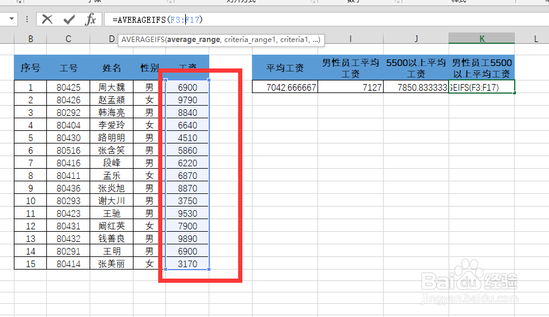Screen dimensions: 549x317
Task: Select salary cell 9890
Action: click(x=188, y=238)
